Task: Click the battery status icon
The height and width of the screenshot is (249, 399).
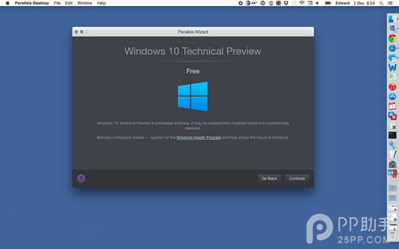Action: point(328,3)
